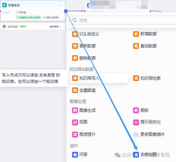Viewport: 176px width, 162px height.
Task: Add the 新增数据 database node
Action: [145, 34]
